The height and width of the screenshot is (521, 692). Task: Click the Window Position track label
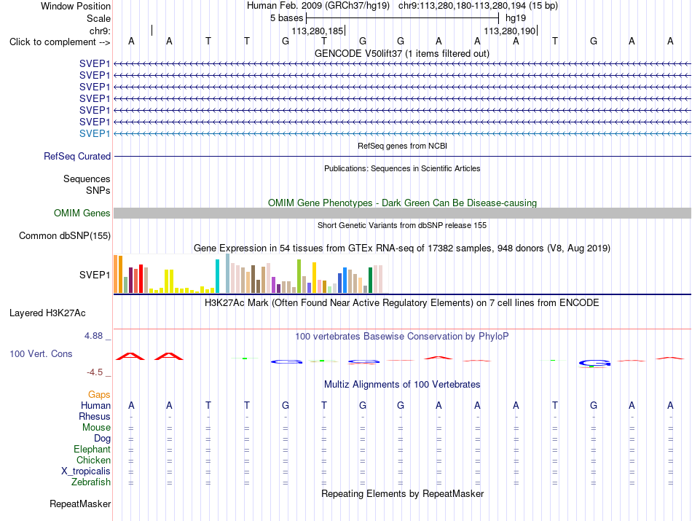pyautogui.click(x=76, y=6)
